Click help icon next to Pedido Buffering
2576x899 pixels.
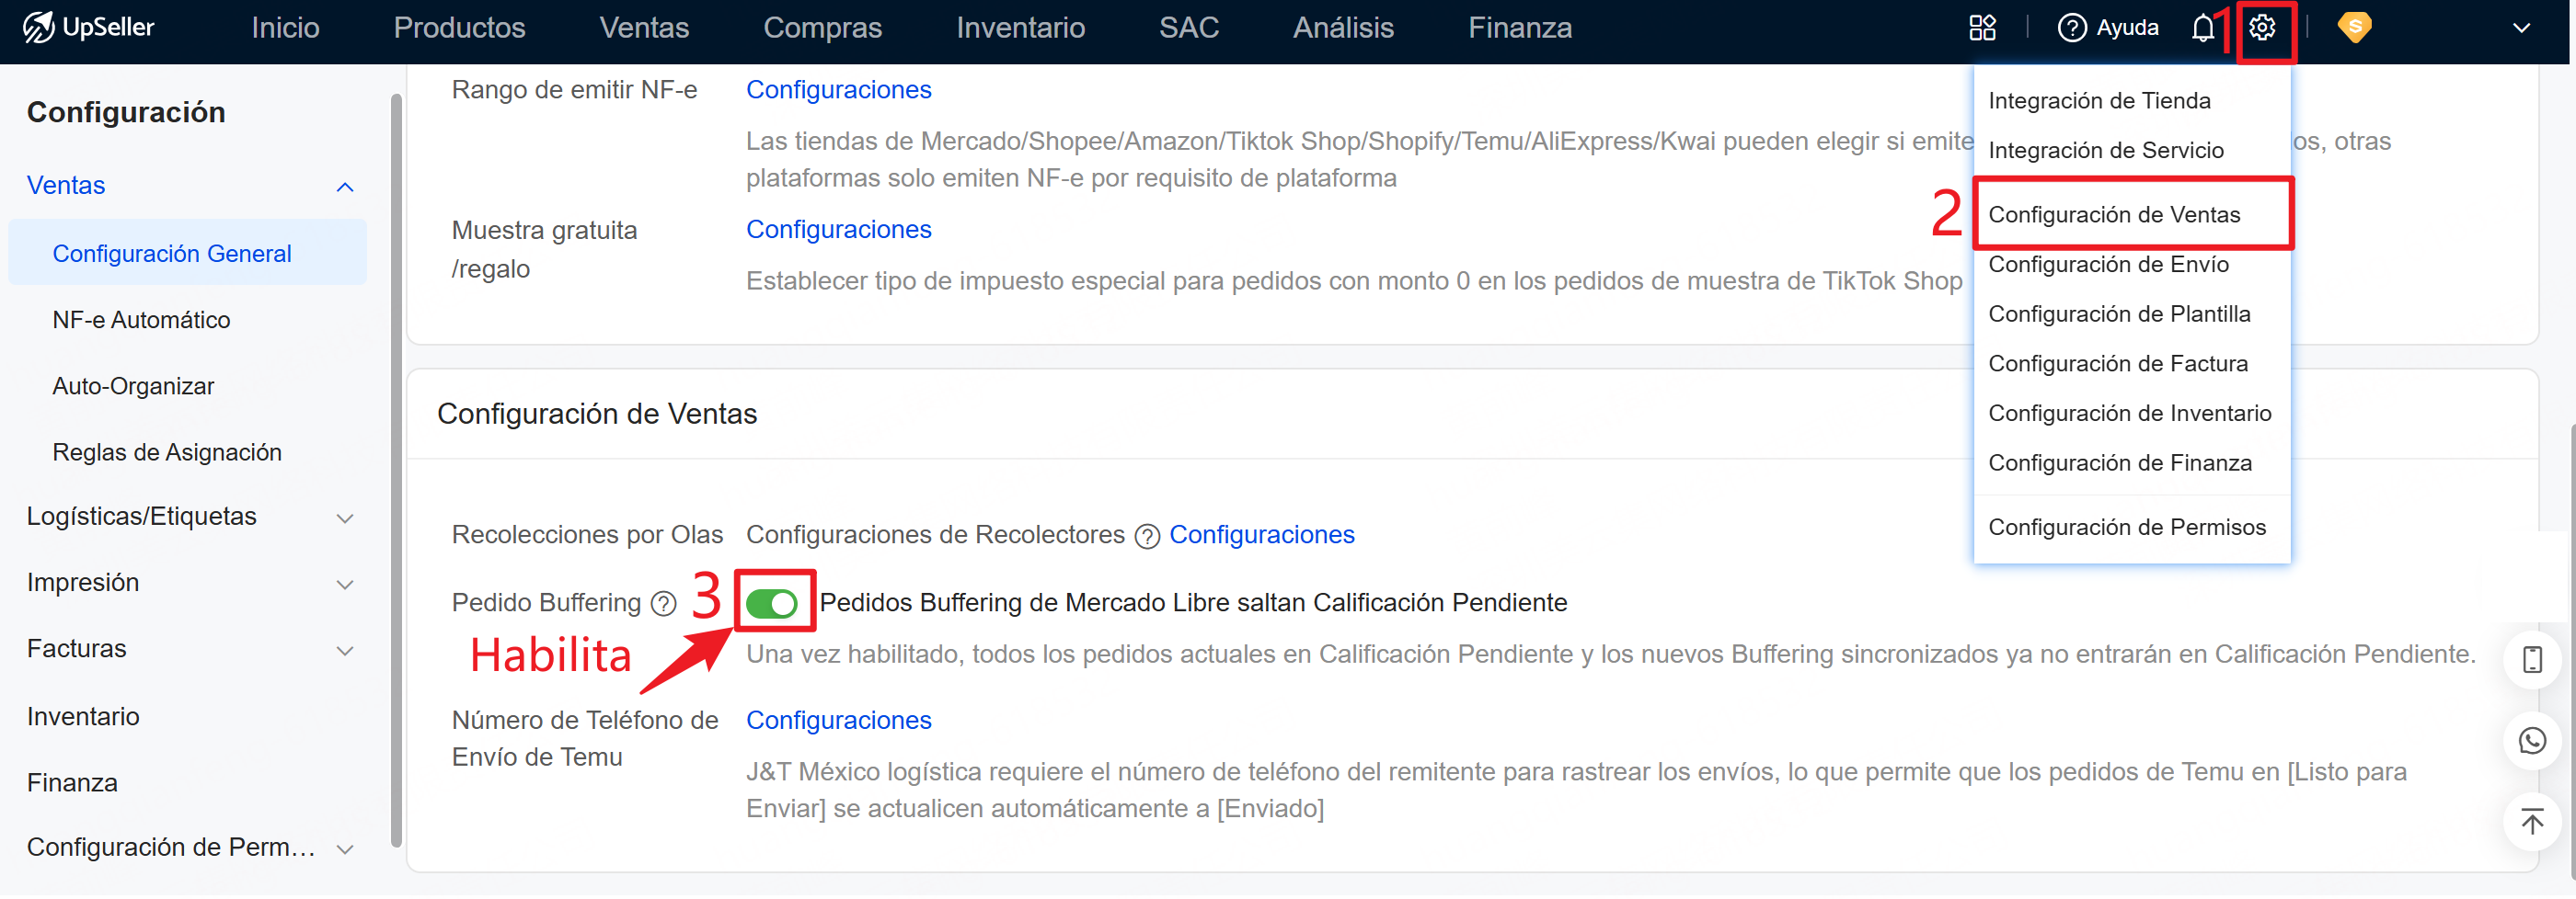point(663,603)
